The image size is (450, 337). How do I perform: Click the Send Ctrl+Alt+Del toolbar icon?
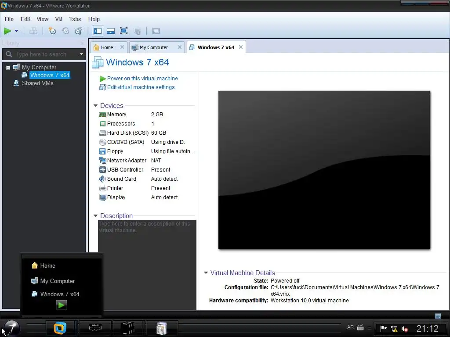point(33,31)
